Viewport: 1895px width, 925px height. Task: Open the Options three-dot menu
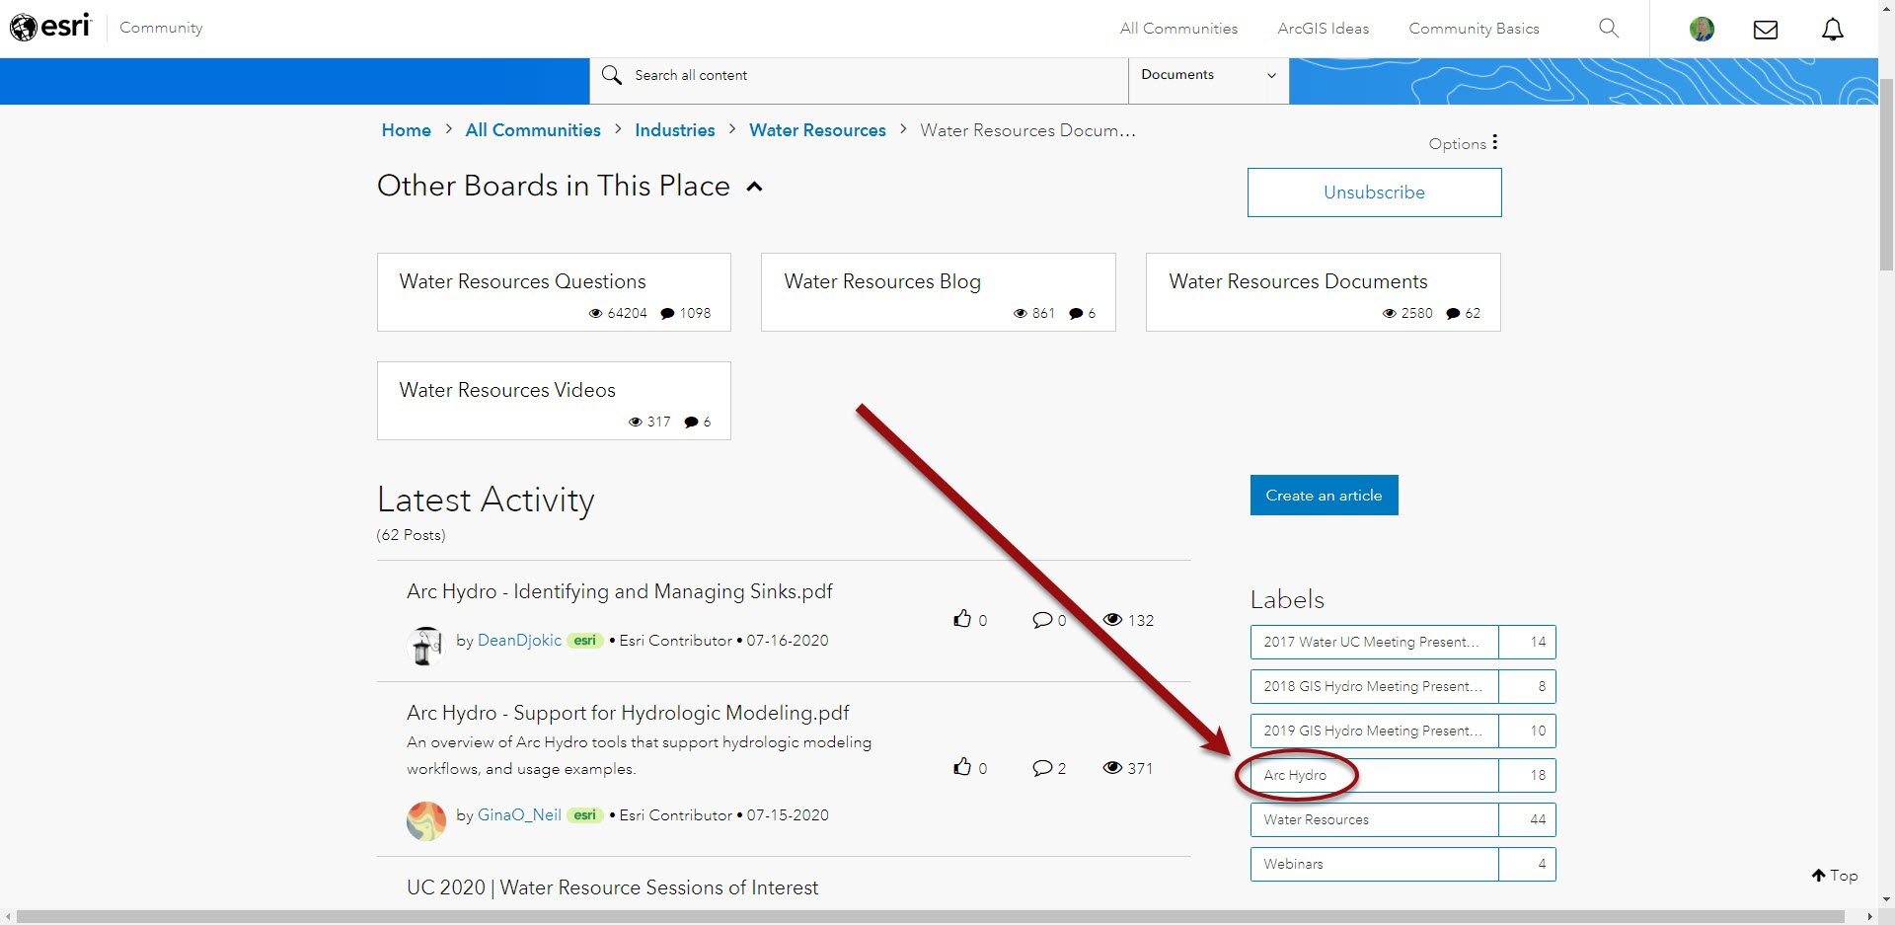(1495, 142)
